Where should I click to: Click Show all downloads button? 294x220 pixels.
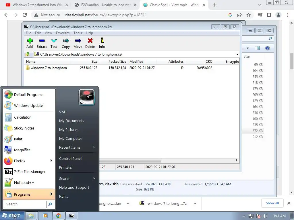tap(272, 203)
